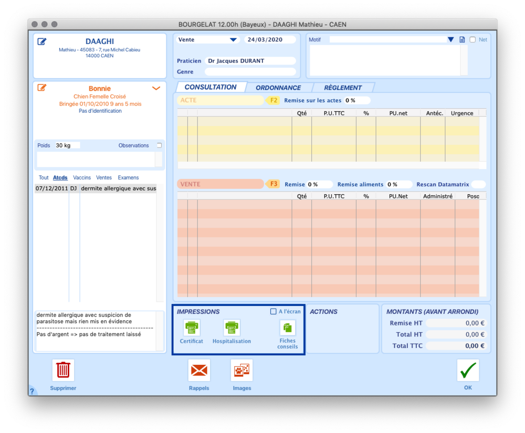
Task: Tick the Observations checkbox
Action: click(x=159, y=145)
